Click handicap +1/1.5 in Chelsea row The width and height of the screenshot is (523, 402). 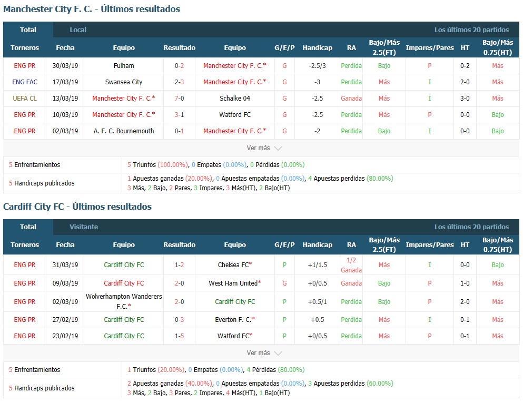click(317, 265)
